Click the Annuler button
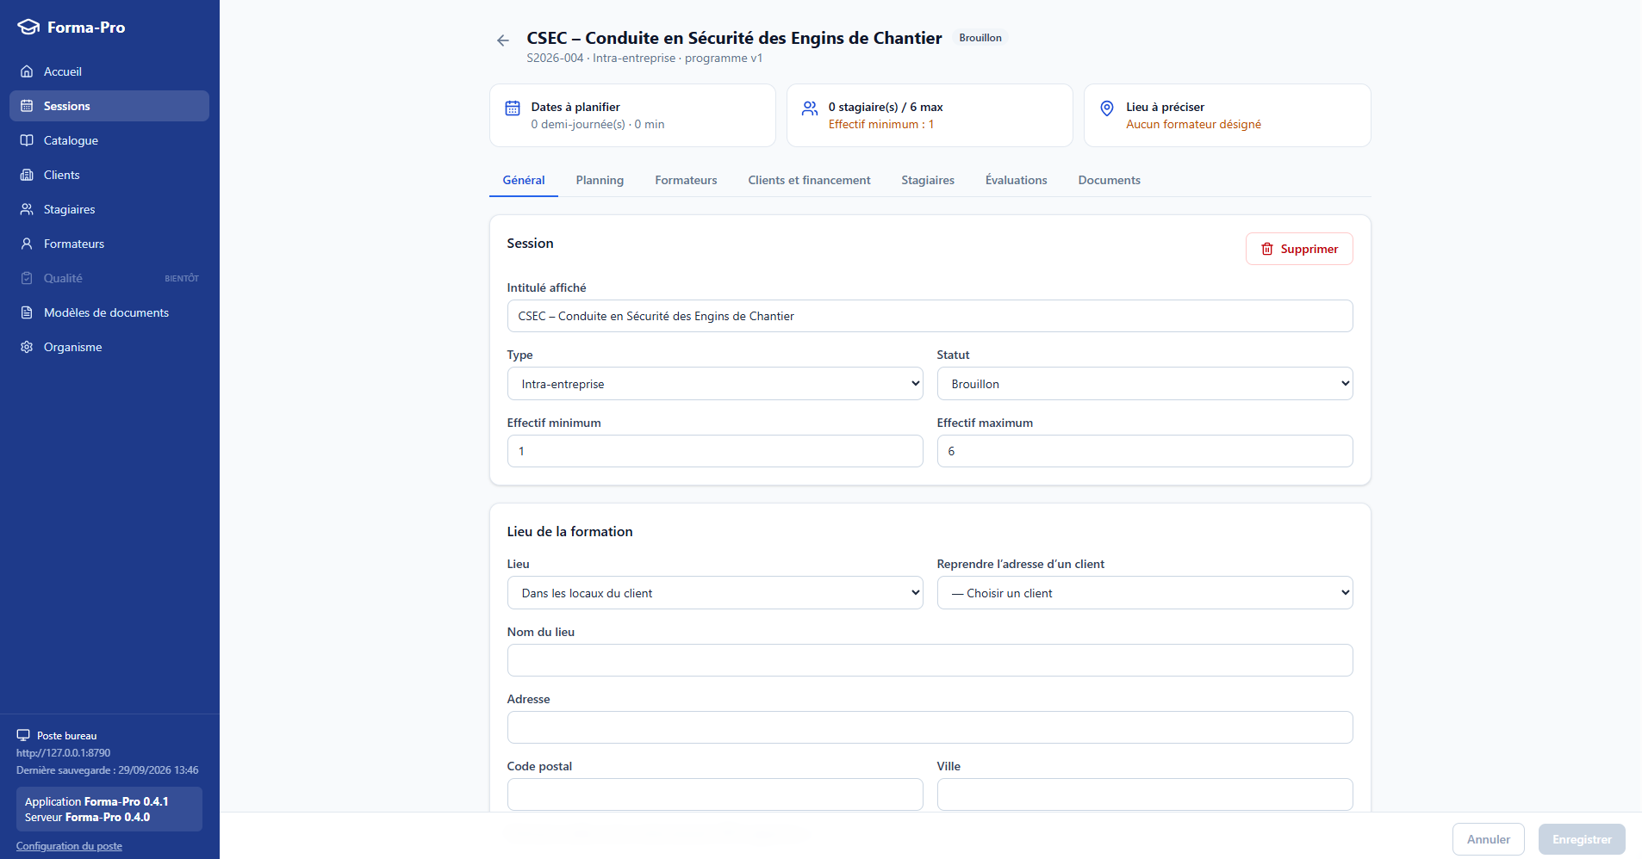 [x=1489, y=839]
